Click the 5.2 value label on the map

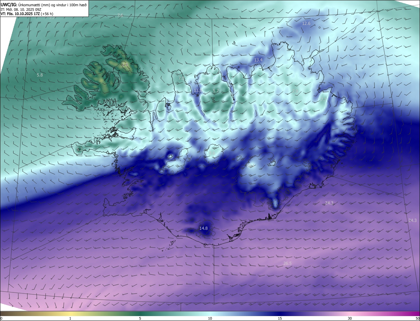point(79,149)
